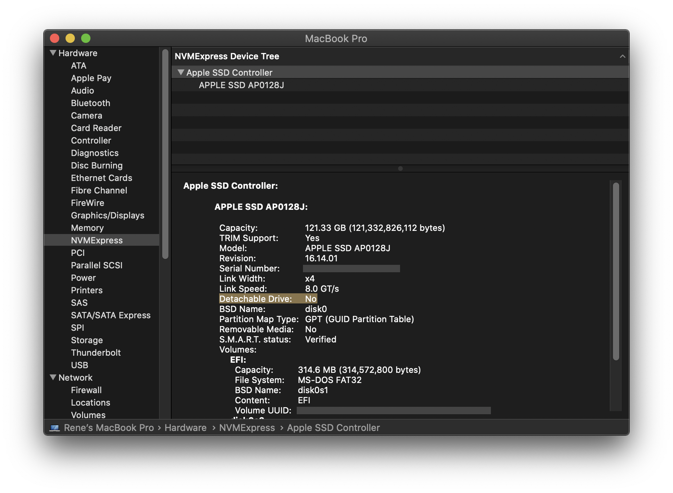
Task: Select Memory in the hardware list
Action: tap(87, 228)
